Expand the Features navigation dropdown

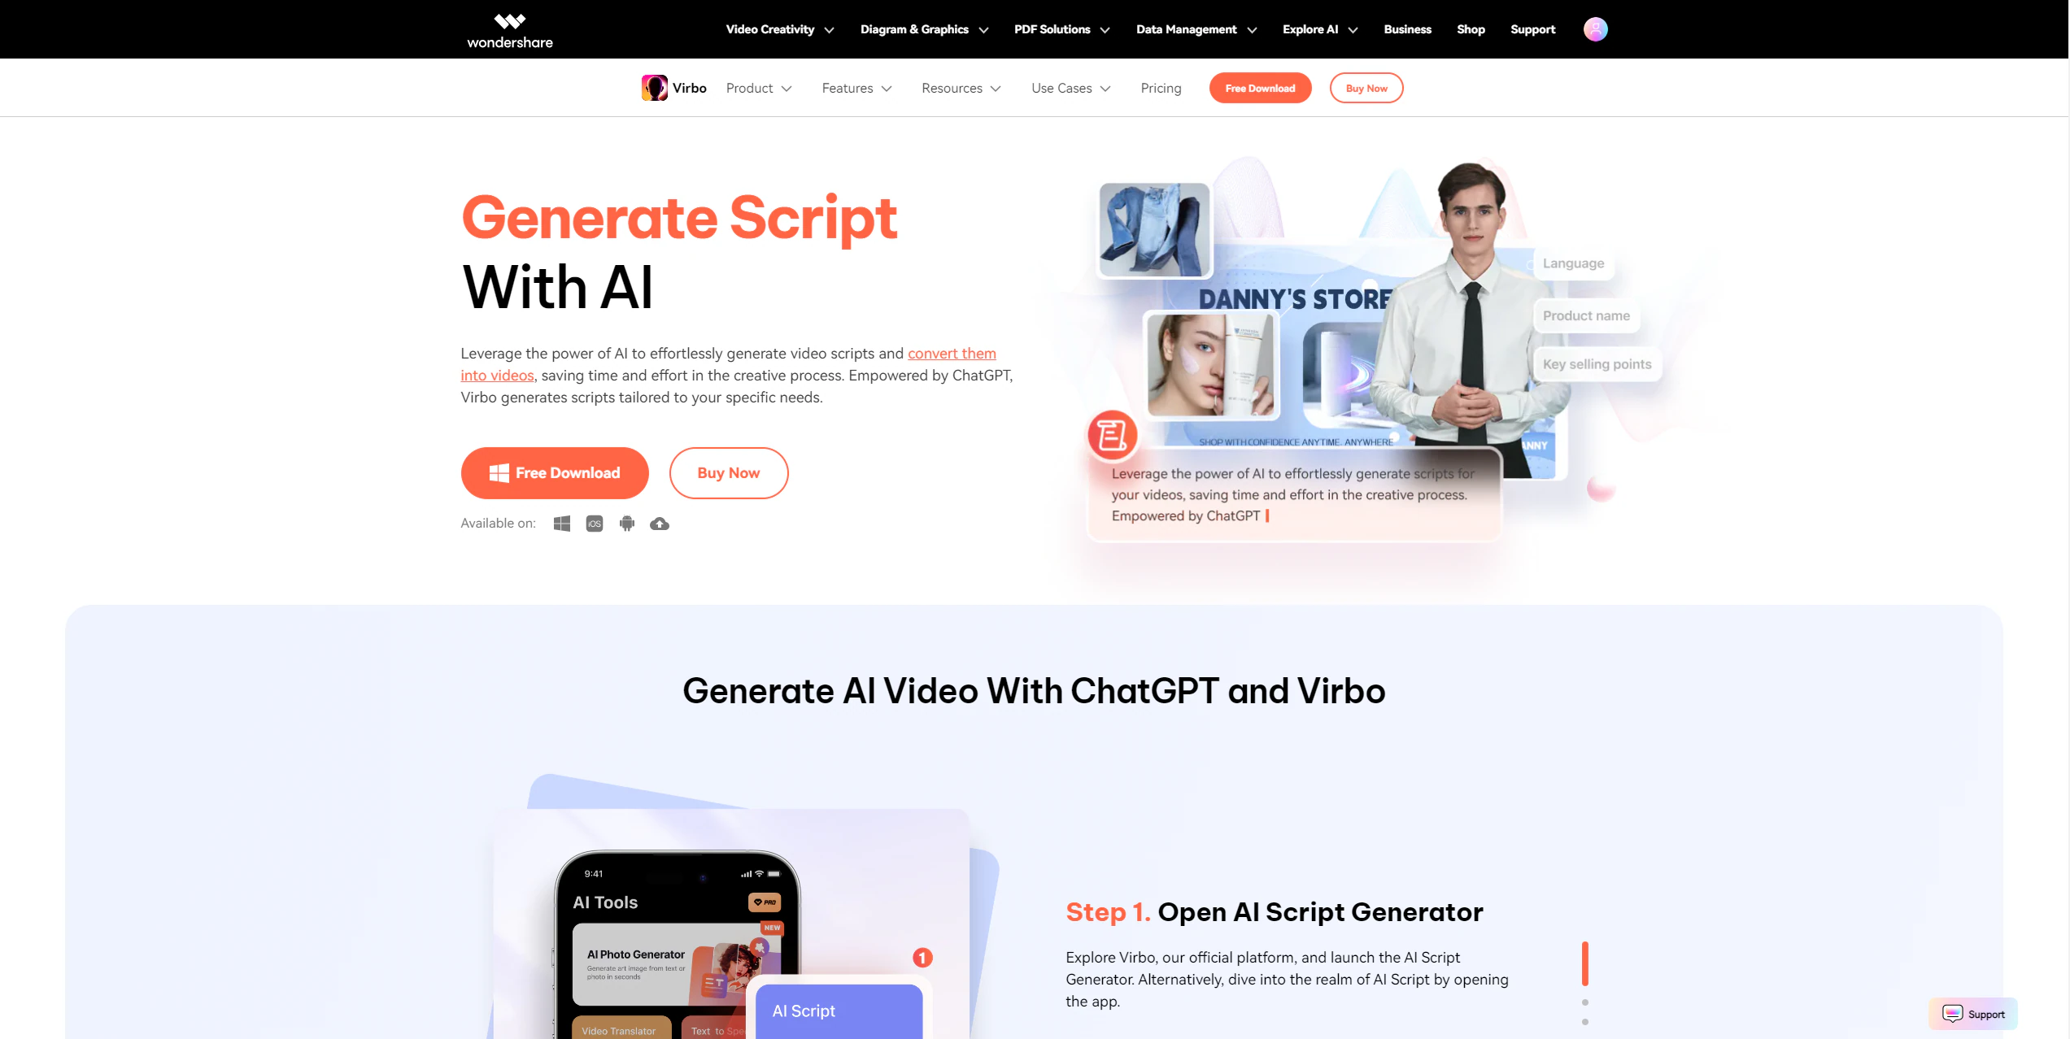(x=856, y=88)
